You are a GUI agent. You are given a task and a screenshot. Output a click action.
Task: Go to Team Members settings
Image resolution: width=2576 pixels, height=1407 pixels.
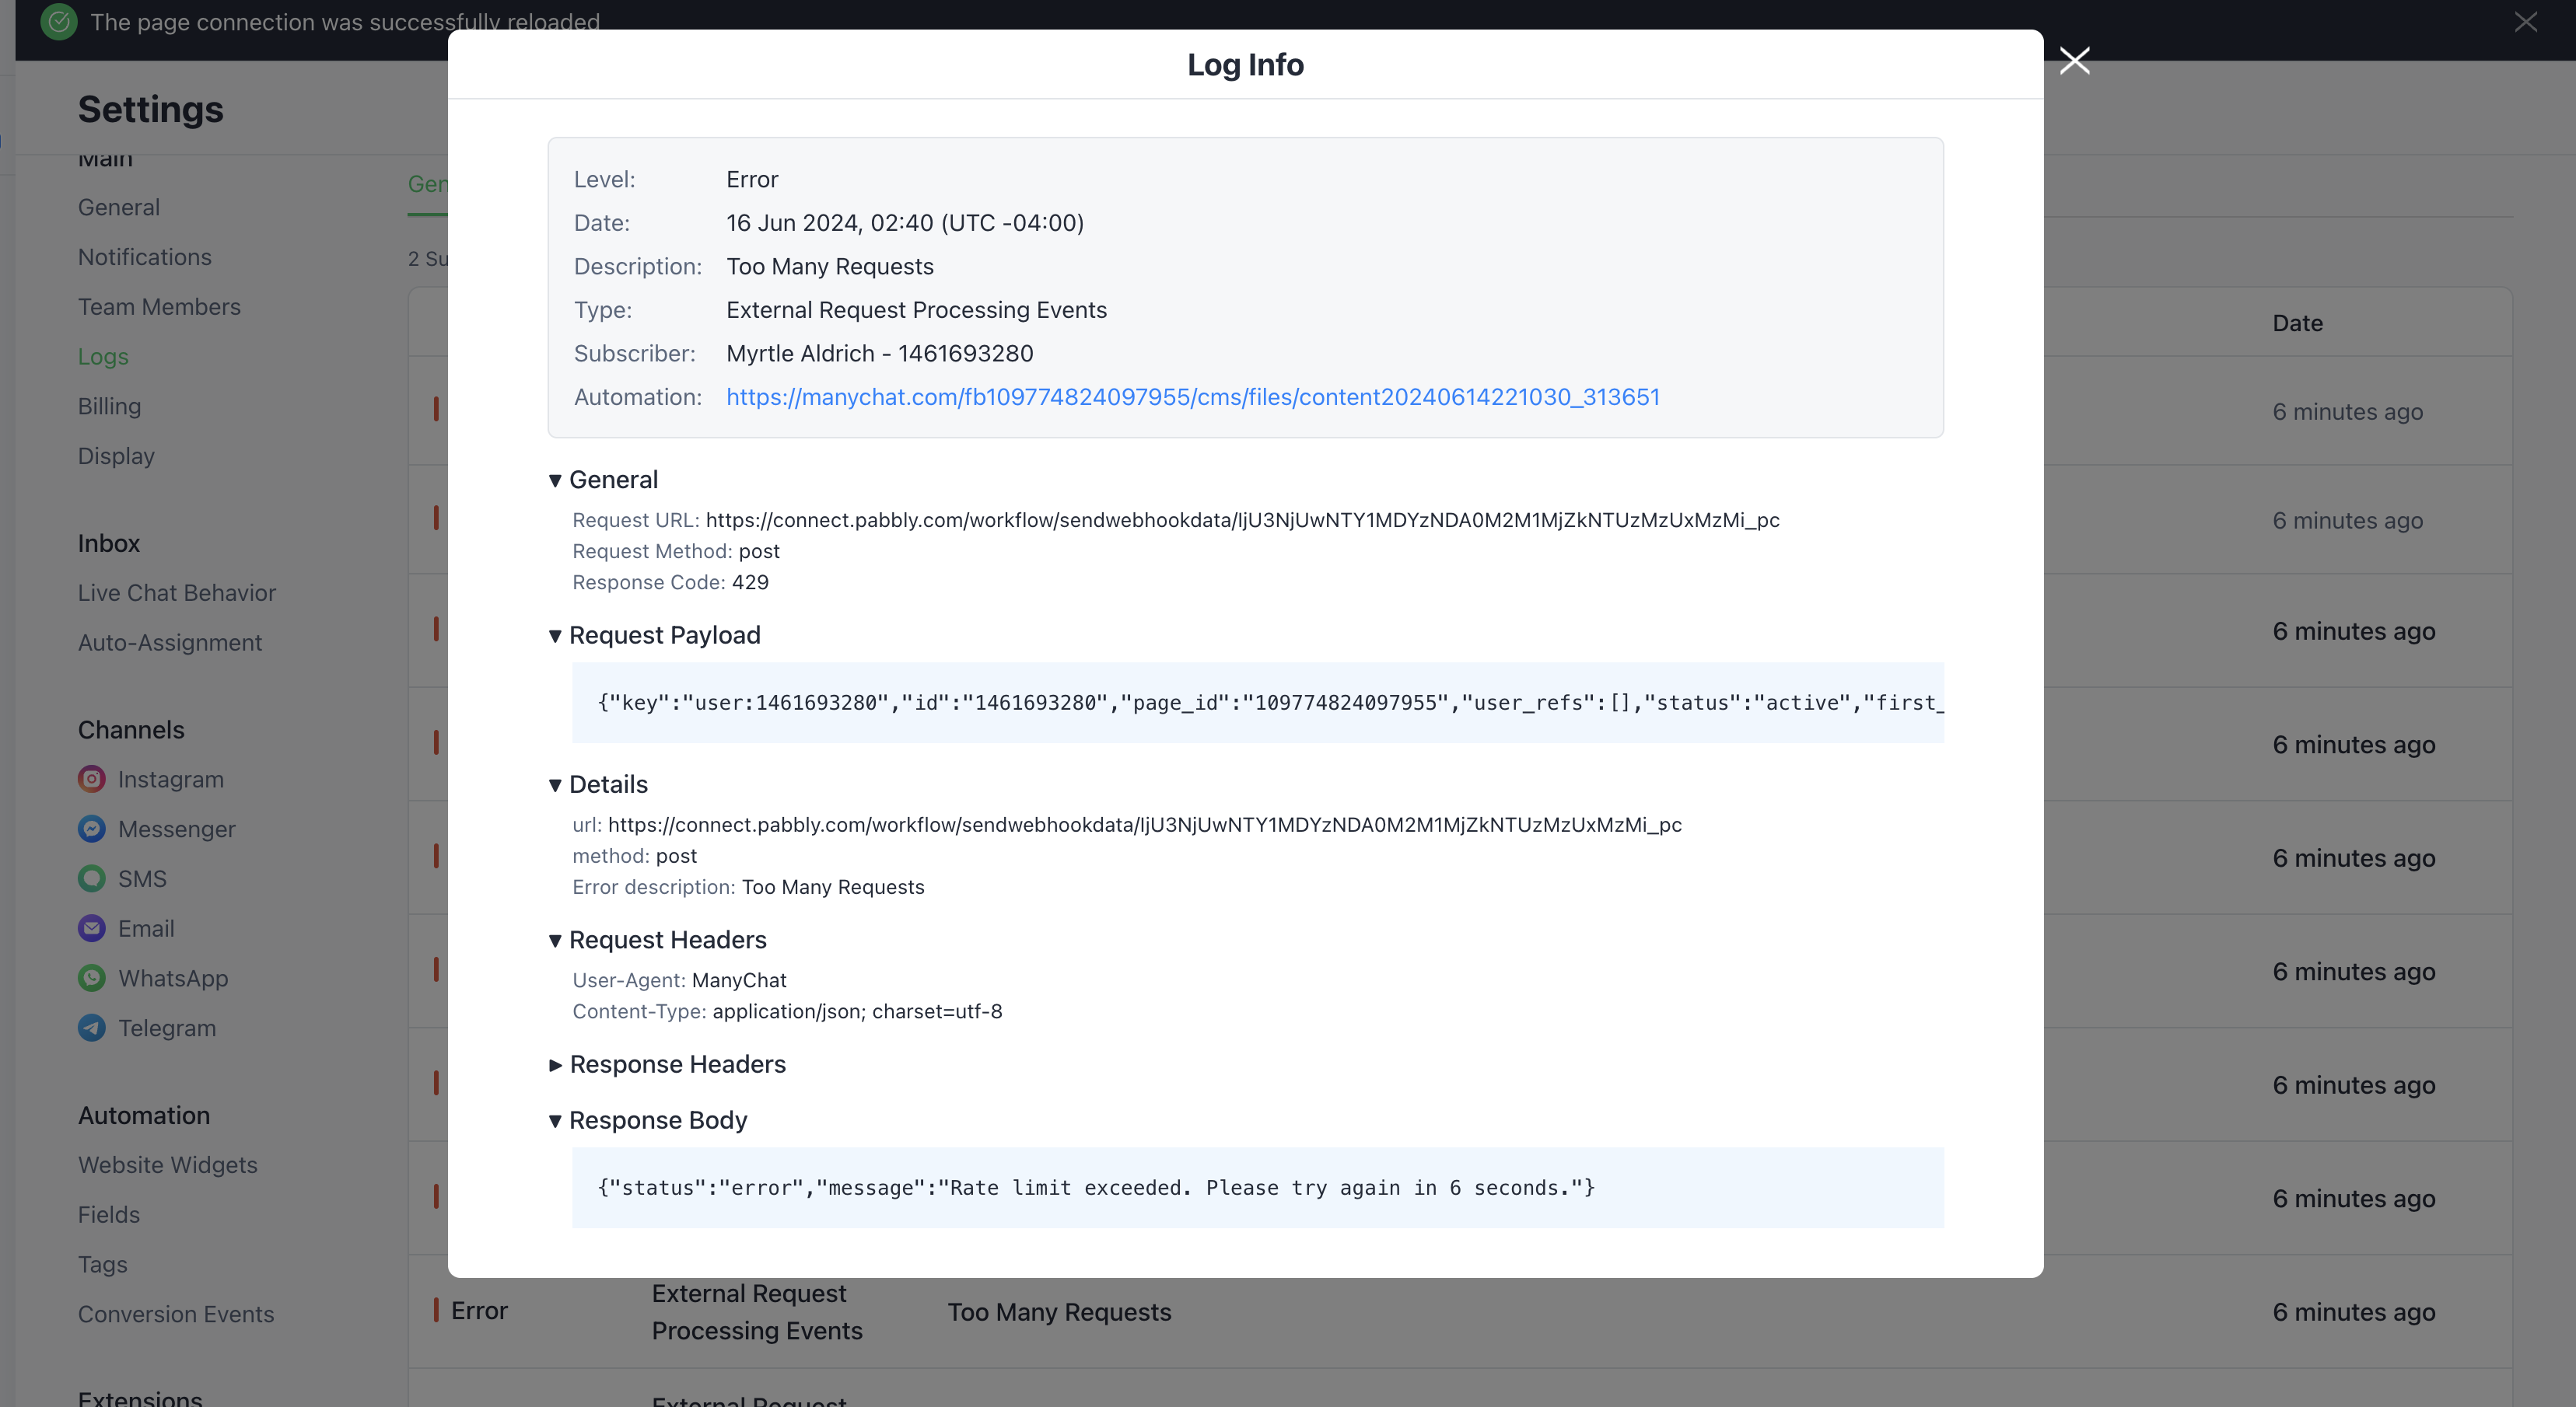point(159,307)
